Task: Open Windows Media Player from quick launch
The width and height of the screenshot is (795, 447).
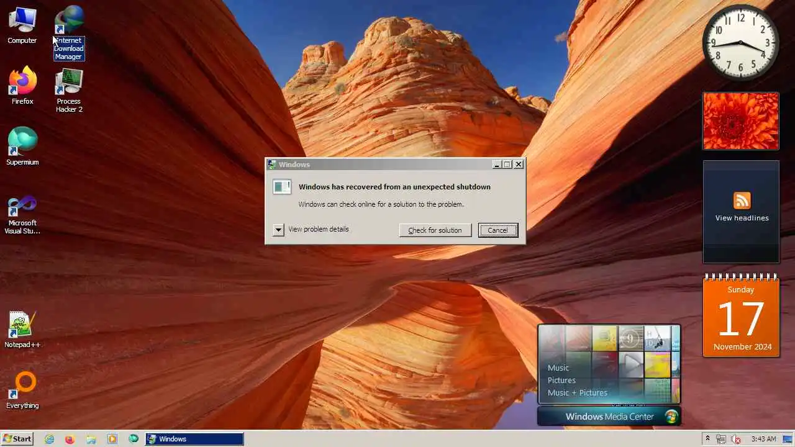Action: click(112, 439)
